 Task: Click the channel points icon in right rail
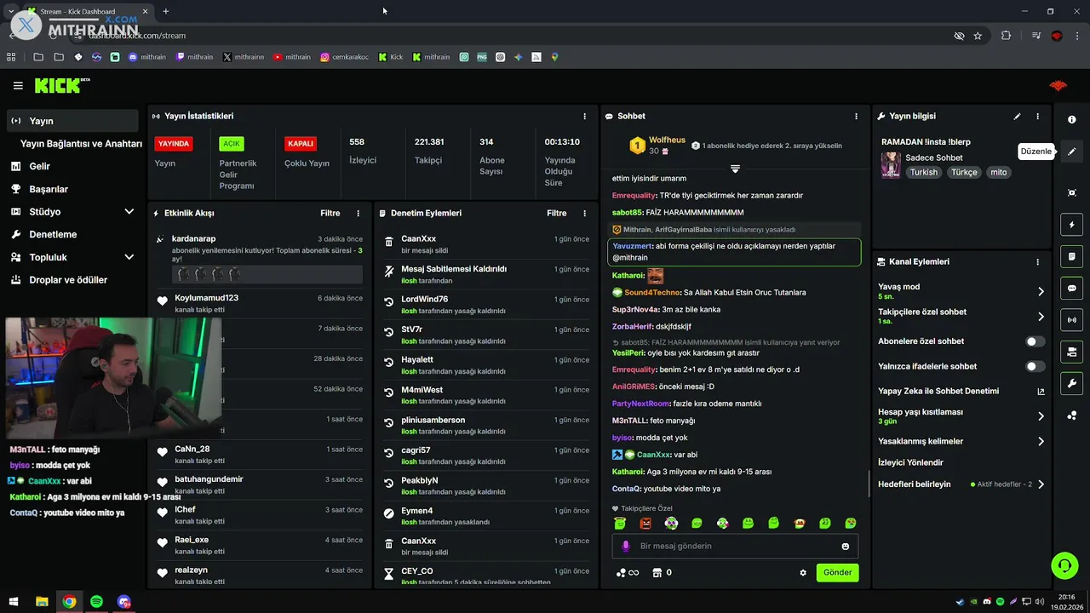pyautogui.click(x=1072, y=415)
